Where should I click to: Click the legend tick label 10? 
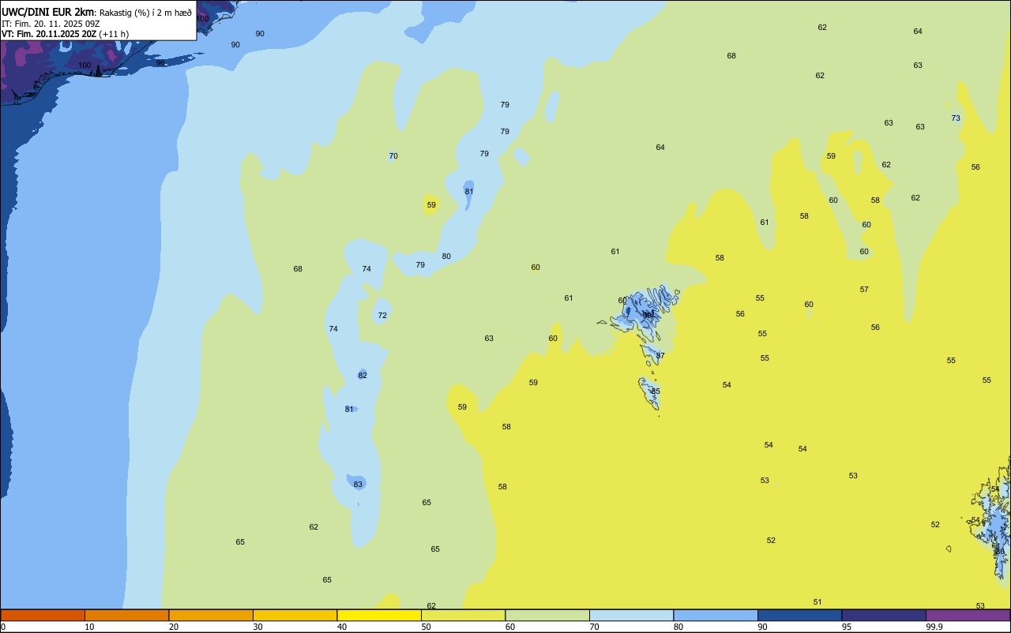pyautogui.click(x=89, y=627)
